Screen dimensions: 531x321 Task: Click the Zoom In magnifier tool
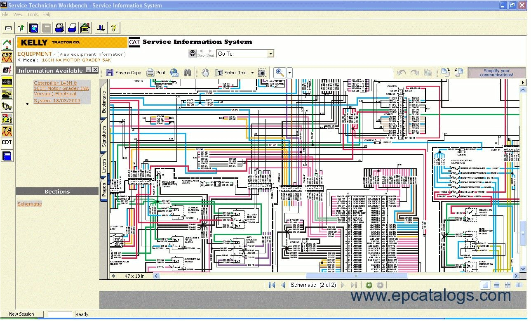click(x=280, y=73)
